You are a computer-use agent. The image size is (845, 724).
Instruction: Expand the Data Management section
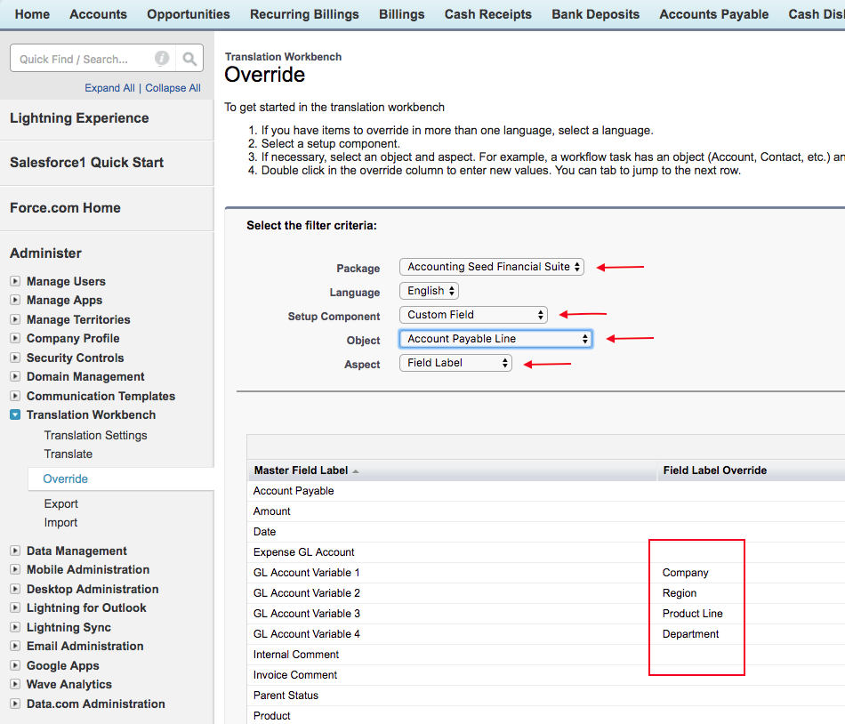click(15, 550)
